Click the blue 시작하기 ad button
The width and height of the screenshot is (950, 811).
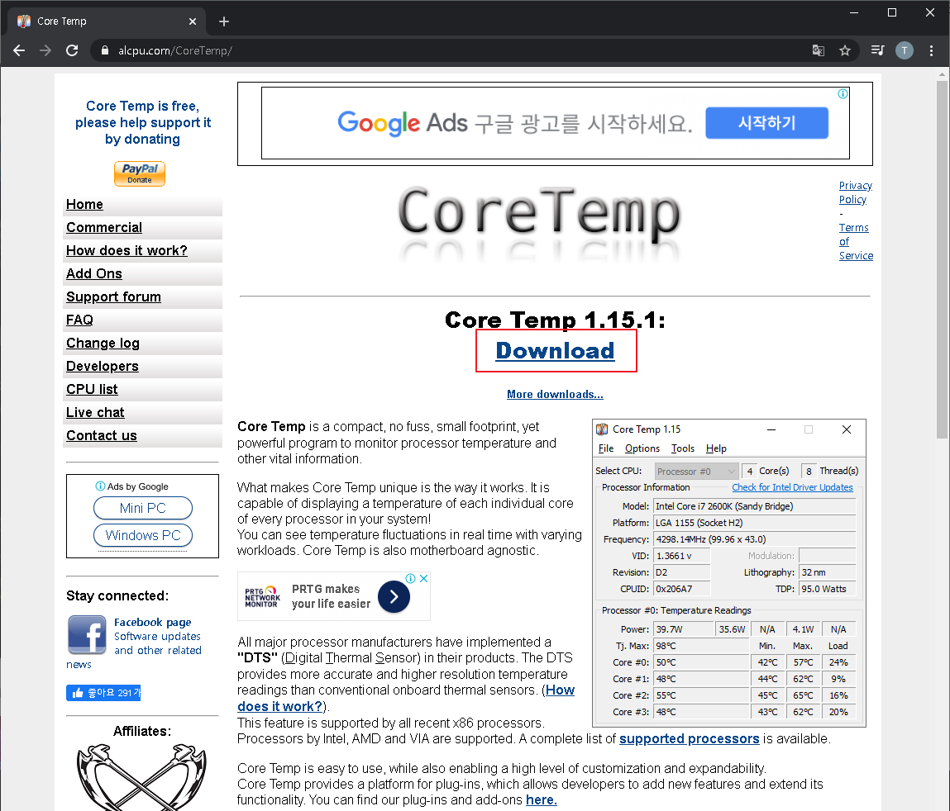766,123
